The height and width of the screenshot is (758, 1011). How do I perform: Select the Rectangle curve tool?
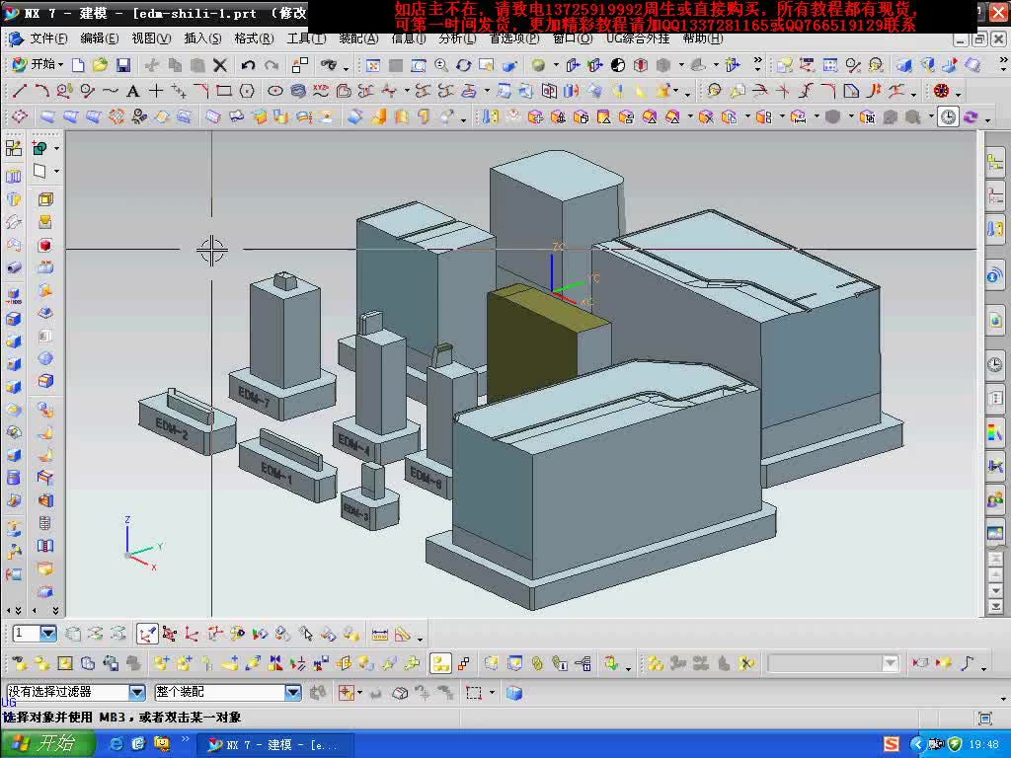click(224, 91)
